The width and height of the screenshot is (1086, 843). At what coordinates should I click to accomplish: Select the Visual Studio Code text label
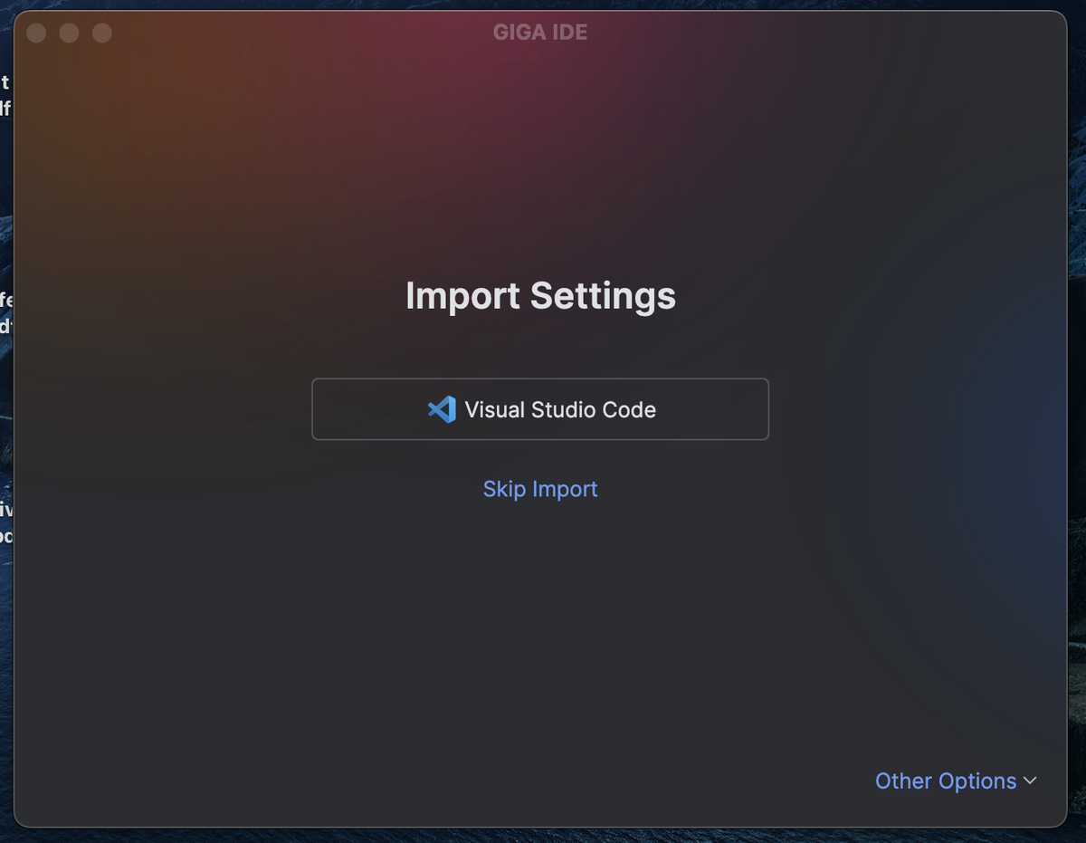click(560, 410)
